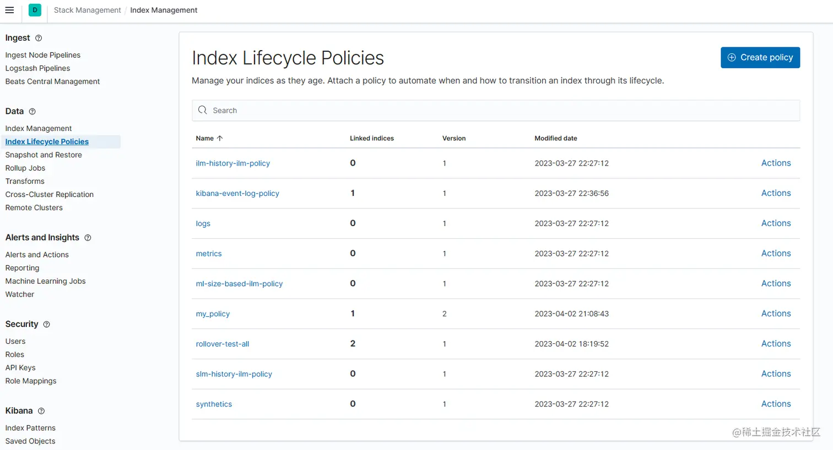Open the my_policy policy details
Image resolution: width=833 pixels, height=450 pixels.
[x=212, y=314]
